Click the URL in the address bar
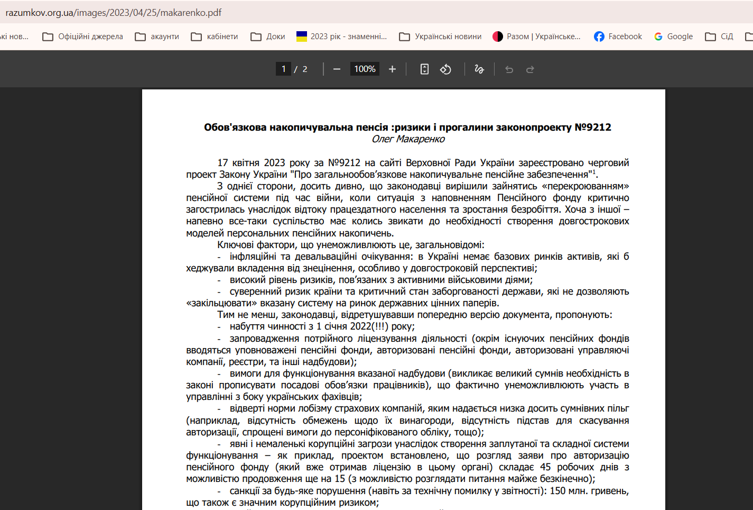This screenshot has width=753, height=510. tap(114, 13)
